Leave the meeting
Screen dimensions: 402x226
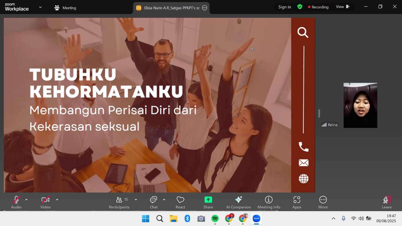tap(386, 202)
